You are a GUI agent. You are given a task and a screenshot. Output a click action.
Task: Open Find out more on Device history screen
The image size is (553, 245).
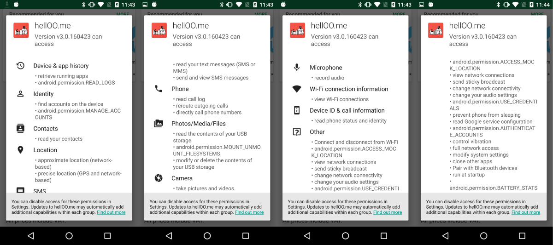tap(111, 212)
